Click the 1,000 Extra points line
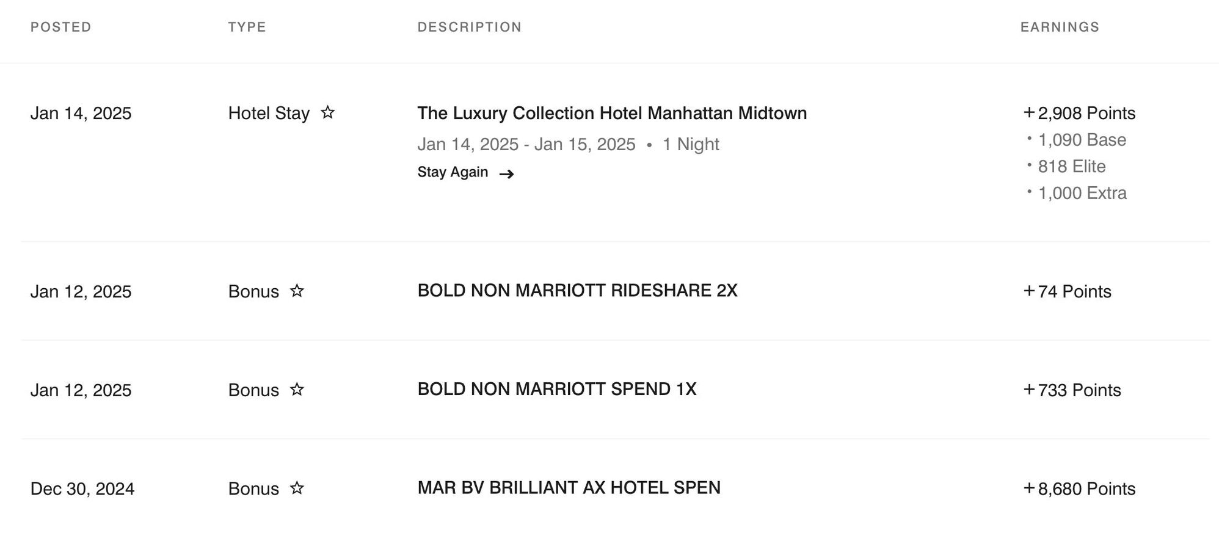This screenshot has height=533, width=1219. 1082,193
